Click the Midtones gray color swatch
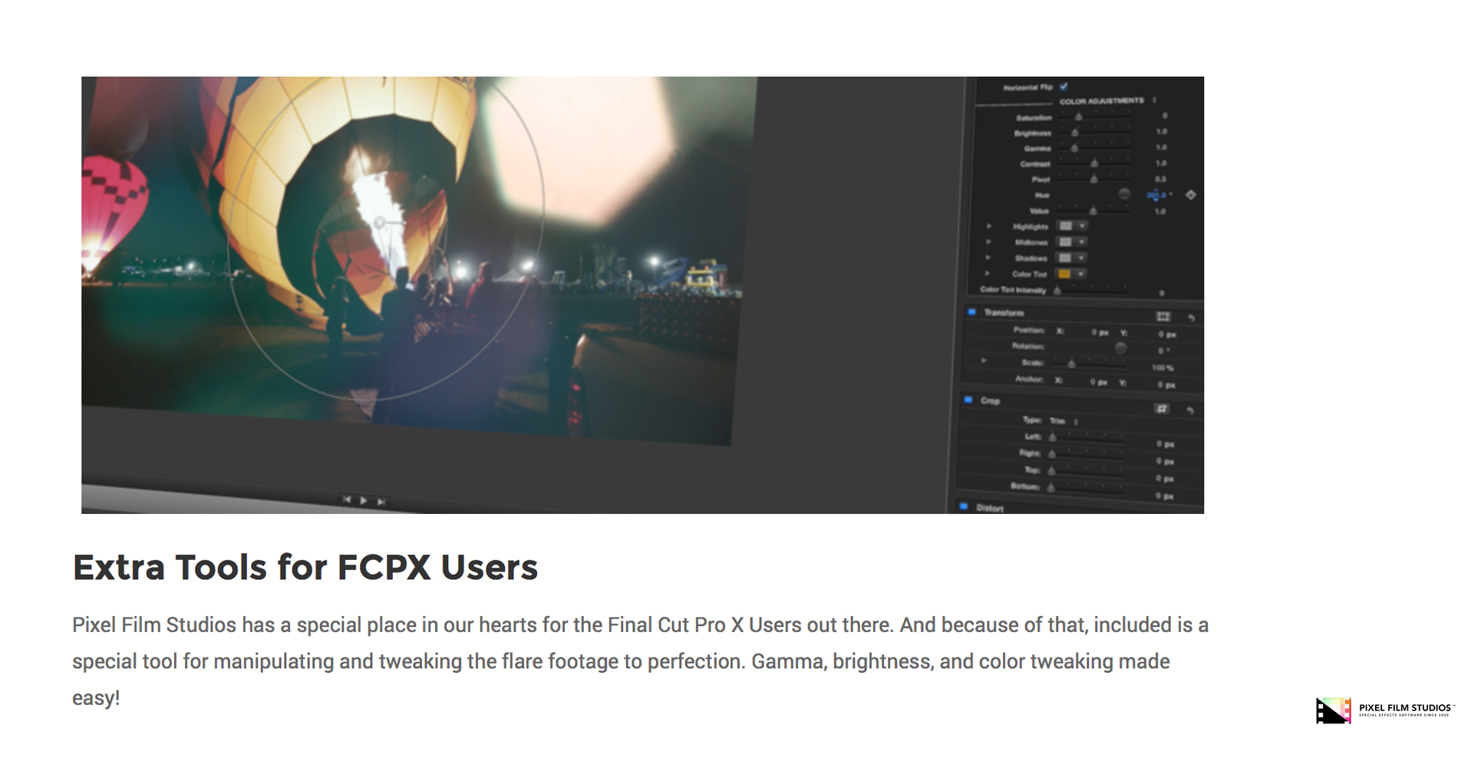 tap(1066, 242)
